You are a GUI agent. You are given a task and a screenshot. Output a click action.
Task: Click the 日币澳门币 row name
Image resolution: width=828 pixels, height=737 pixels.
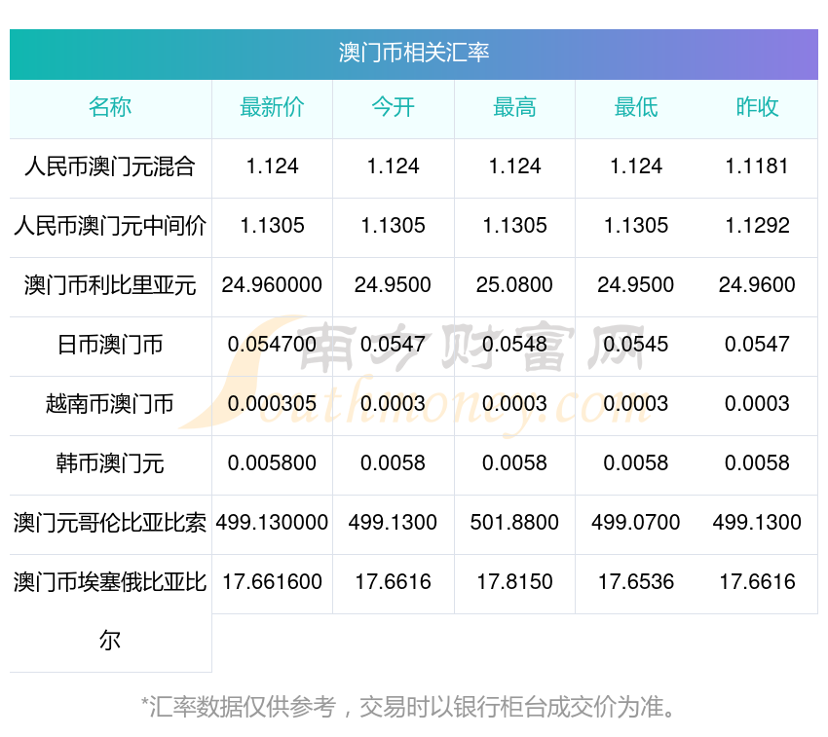(110, 345)
